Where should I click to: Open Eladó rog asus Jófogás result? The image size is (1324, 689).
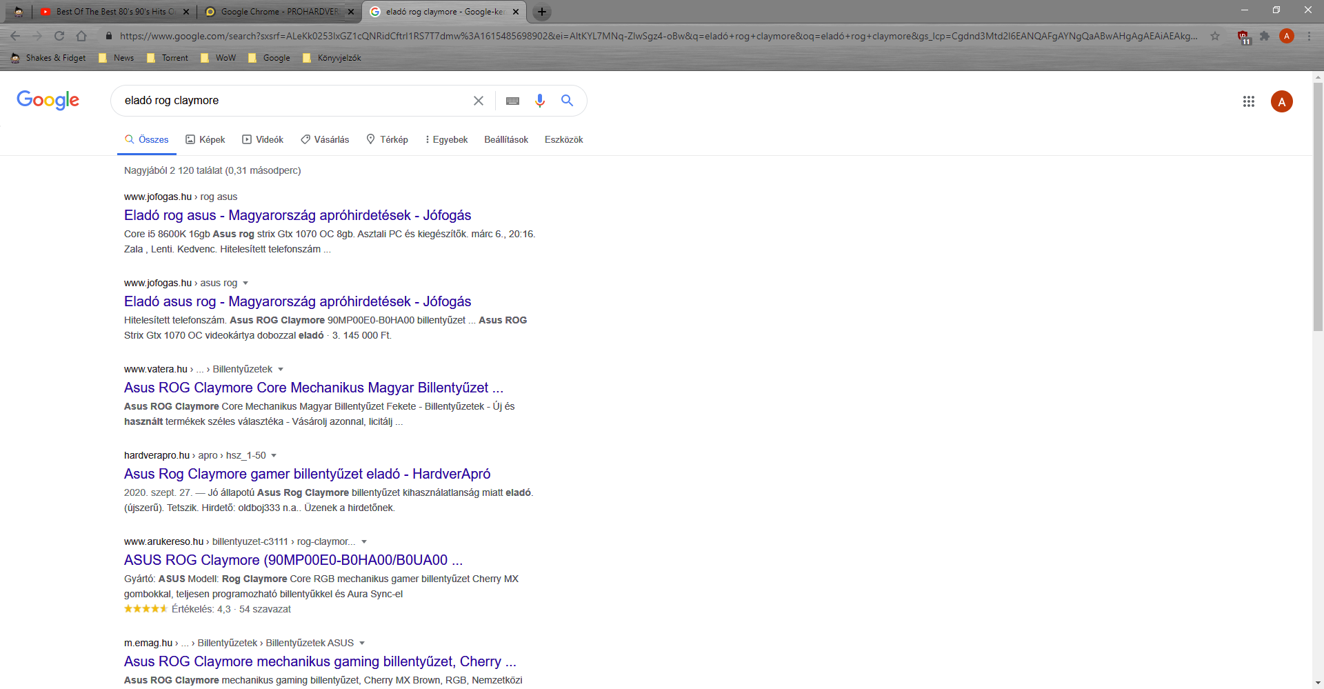tap(298, 215)
